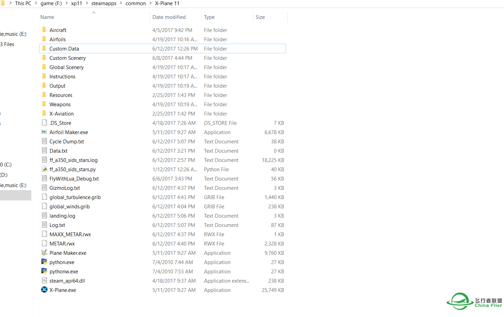This screenshot has width=504, height=317.
Task: Select the Output folder icon
Action: [44, 86]
